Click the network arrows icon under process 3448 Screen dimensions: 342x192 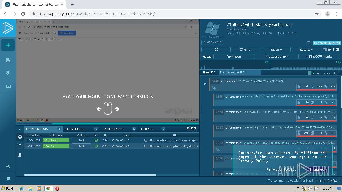click(x=213, y=87)
